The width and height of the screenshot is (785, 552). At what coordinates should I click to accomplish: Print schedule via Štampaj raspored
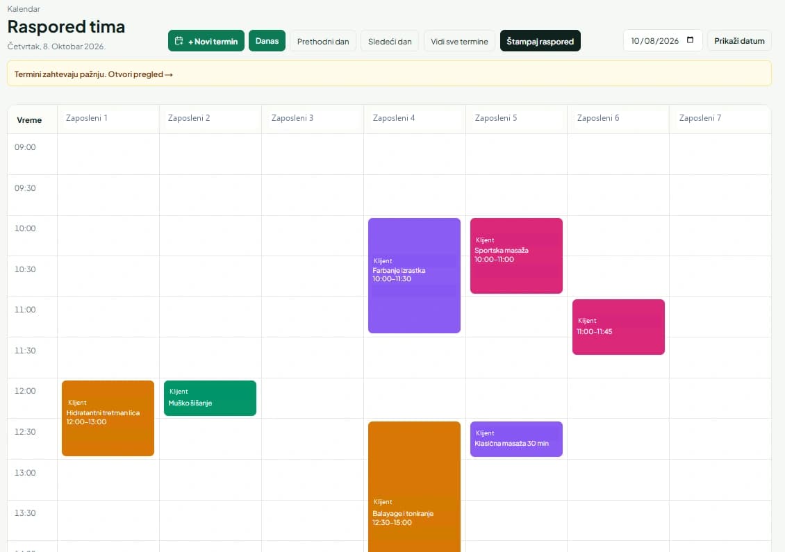point(540,41)
